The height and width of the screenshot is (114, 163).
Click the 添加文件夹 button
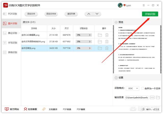pos(51,14)
